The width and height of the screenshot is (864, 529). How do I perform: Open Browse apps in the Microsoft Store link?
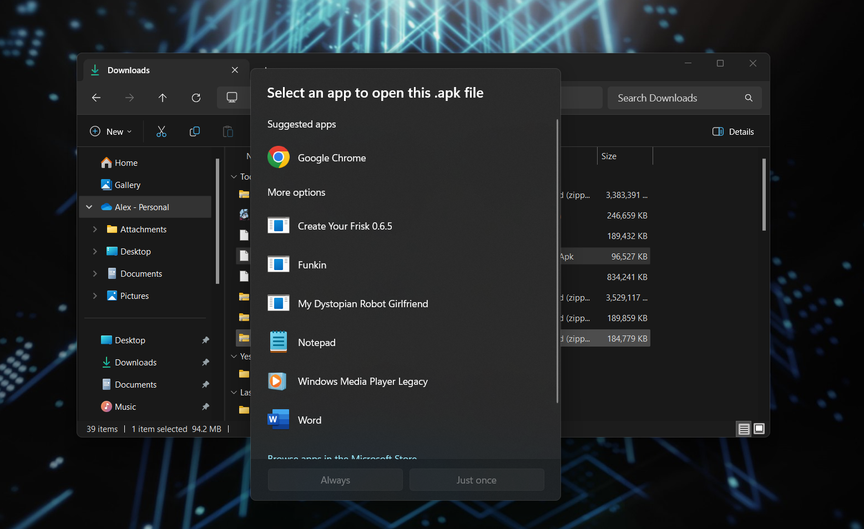pos(342,457)
